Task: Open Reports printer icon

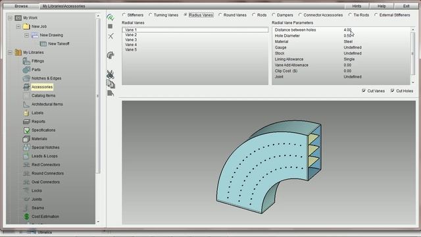Action: click(26, 121)
